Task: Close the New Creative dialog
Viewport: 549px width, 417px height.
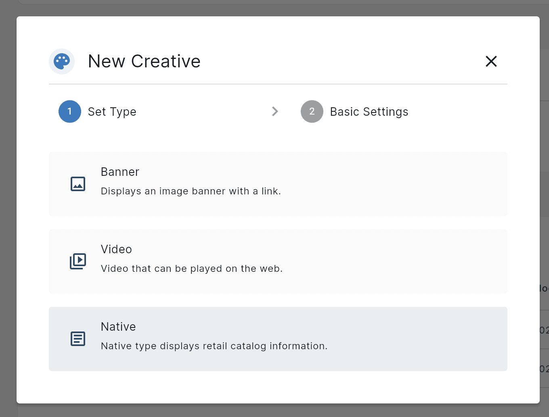Action: point(491,61)
